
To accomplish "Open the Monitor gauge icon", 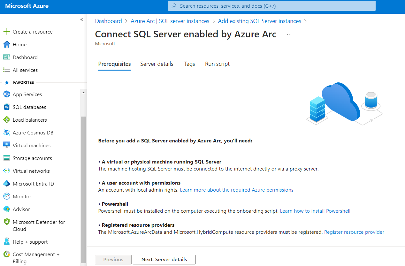I will 7,196.
